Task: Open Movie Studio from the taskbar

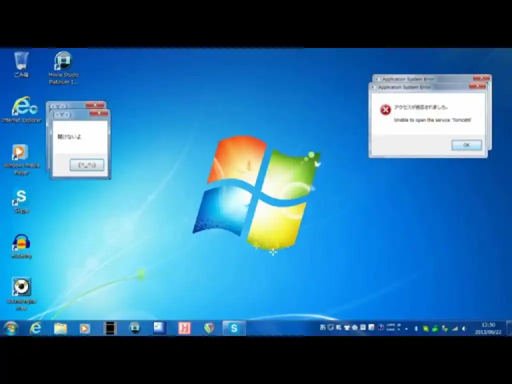Action: (x=134, y=328)
